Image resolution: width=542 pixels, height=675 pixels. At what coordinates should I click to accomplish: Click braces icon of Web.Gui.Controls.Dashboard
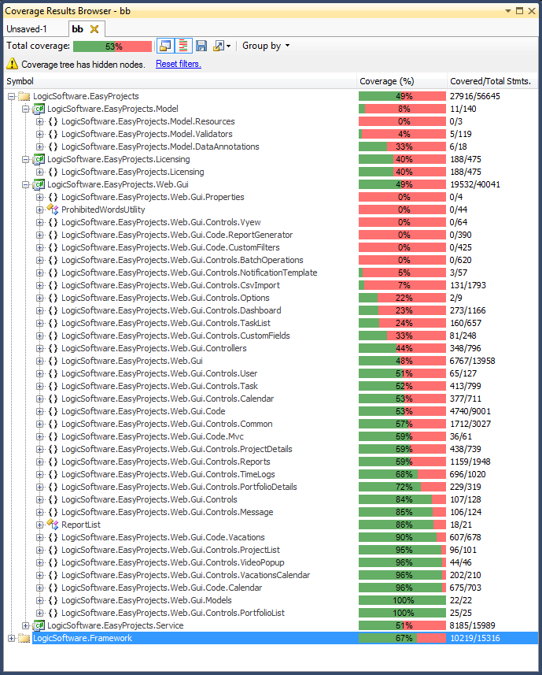(53, 310)
